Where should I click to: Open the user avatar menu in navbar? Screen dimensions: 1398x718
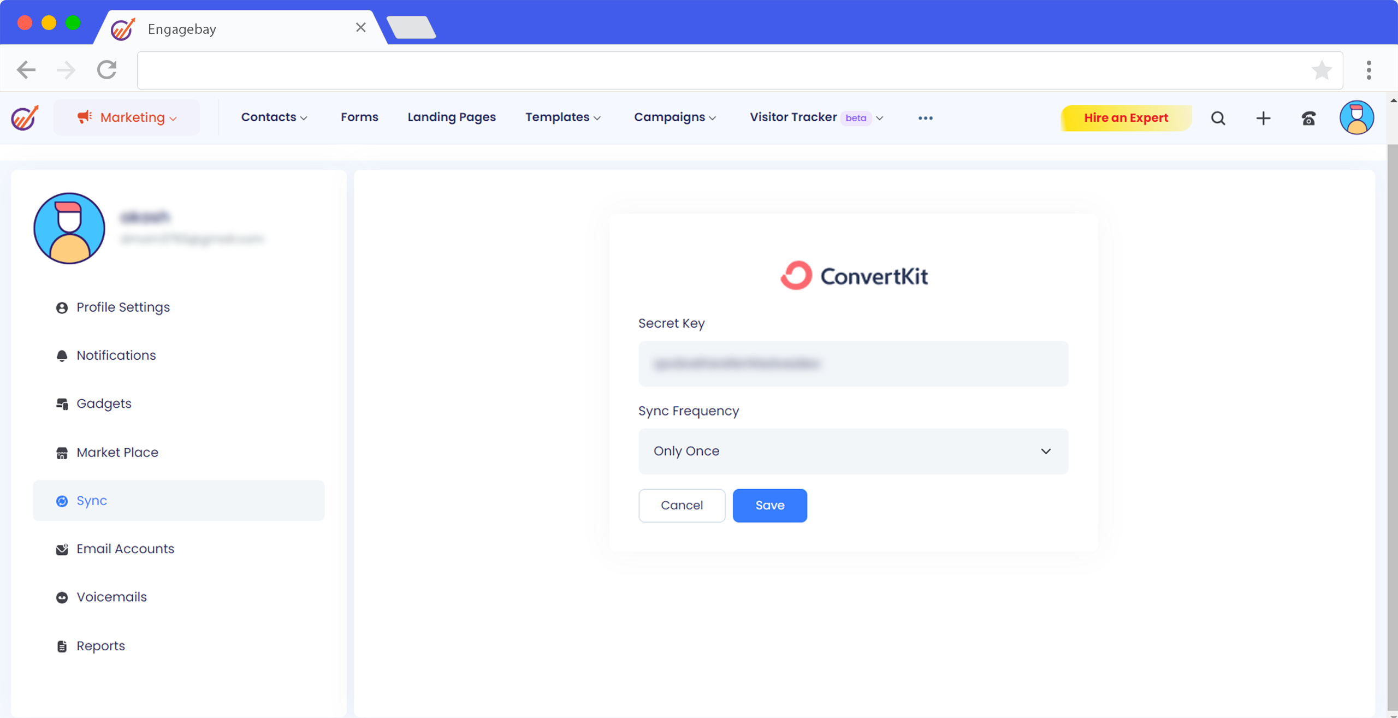click(1356, 117)
